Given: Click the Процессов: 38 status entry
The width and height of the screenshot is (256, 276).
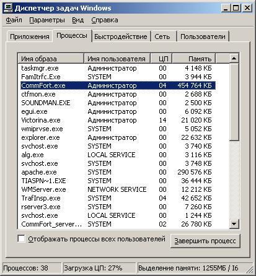Looking at the screenshot, I should tap(32, 268).
